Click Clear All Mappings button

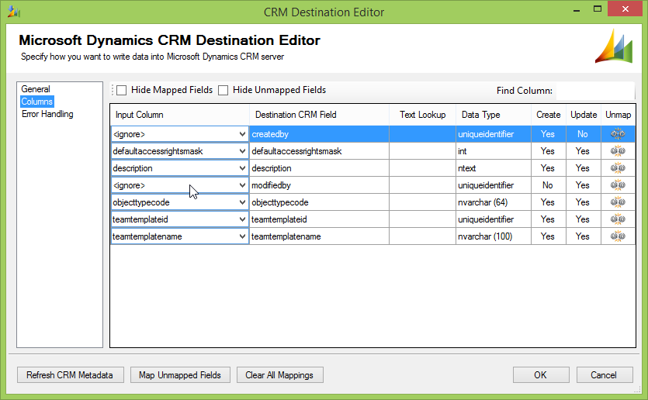click(280, 375)
